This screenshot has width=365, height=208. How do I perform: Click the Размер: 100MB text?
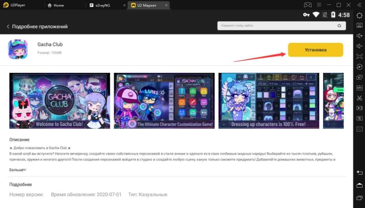point(50,53)
